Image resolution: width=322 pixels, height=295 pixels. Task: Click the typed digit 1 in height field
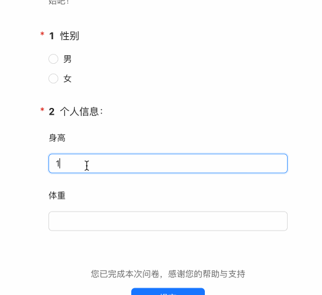58,164
